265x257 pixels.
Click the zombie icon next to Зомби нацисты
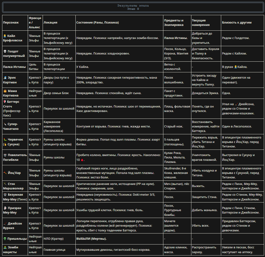(5, 247)
